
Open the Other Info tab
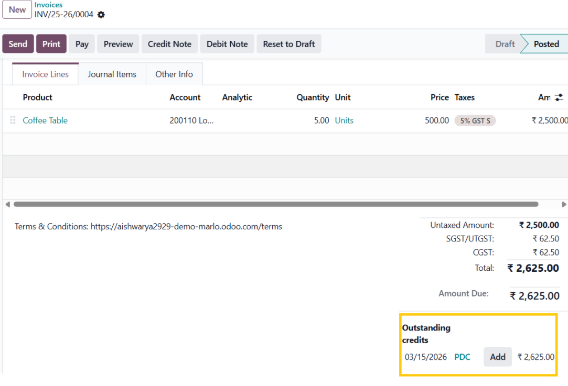[174, 74]
